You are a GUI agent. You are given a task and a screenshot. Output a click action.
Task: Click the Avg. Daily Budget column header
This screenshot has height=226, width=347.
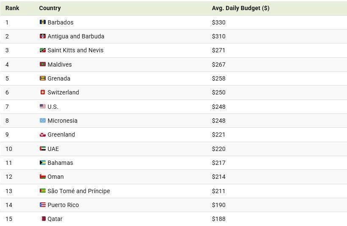pyautogui.click(x=240, y=8)
